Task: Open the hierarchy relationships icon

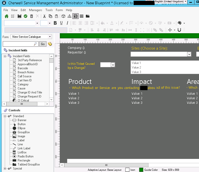Action: (69, 16)
